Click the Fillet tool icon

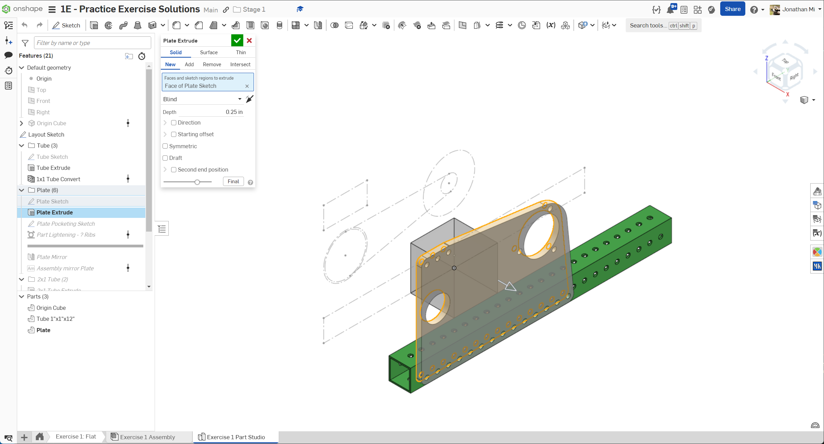tap(177, 25)
